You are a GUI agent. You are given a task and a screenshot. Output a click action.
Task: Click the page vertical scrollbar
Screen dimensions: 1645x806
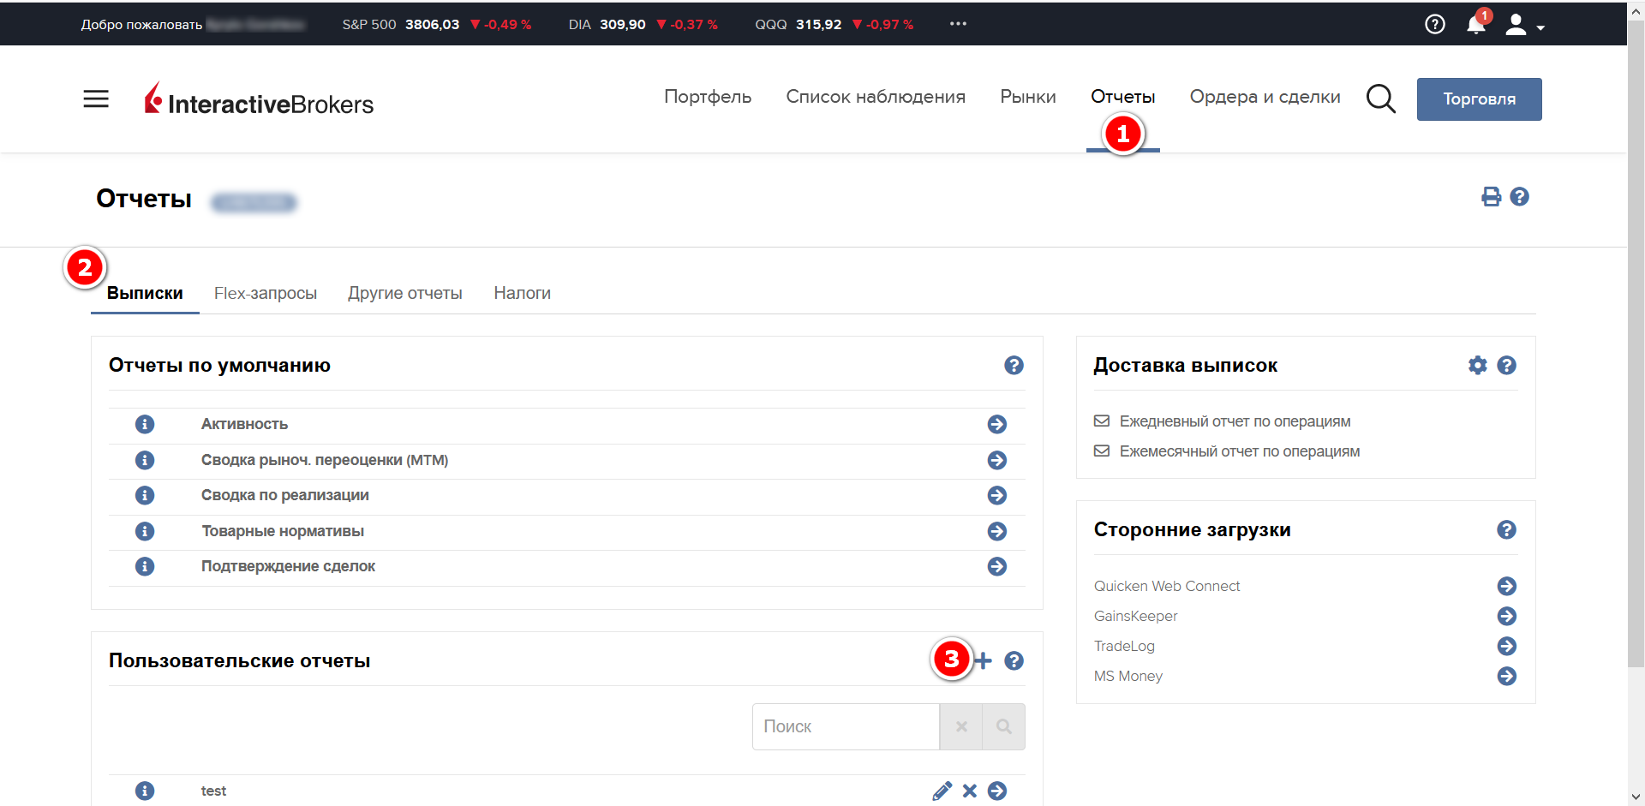[x=1636, y=343]
